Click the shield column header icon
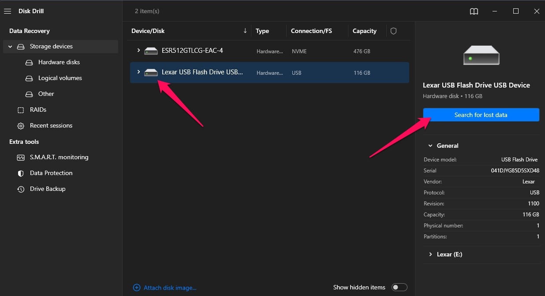 394,31
